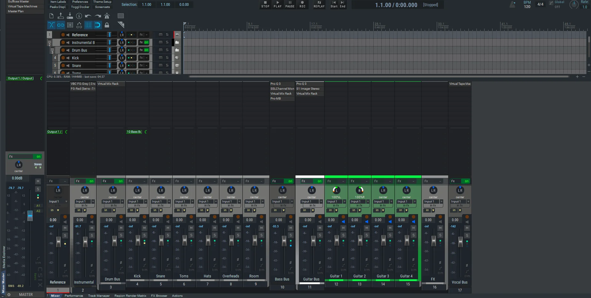Click the Save Project download-arrow icon
The image size is (591, 298).
coord(70,16)
